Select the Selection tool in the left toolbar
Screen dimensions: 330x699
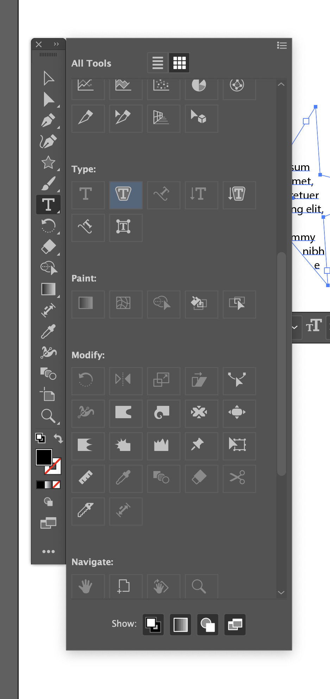point(49,78)
